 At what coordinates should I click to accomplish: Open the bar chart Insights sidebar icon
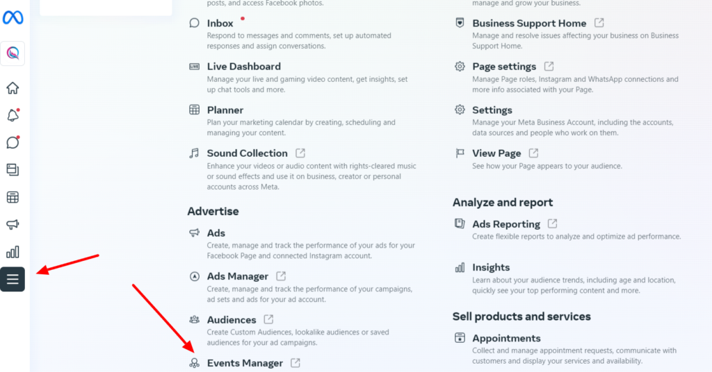coord(13,252)
